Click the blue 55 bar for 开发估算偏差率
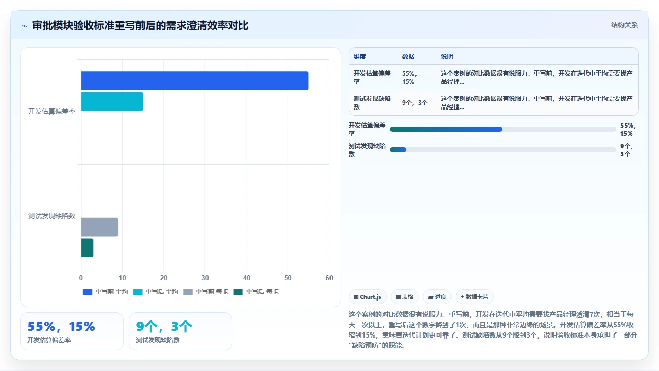Viewport: 659px width, 371px height. [195, 80]
